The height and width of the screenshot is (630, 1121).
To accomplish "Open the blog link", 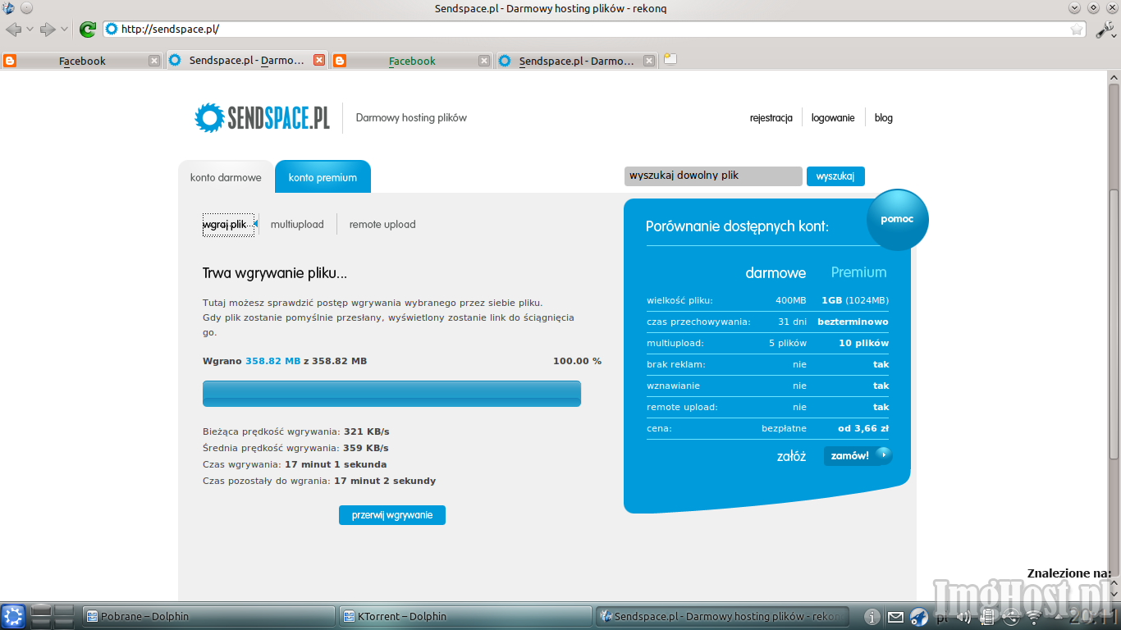I will (884, 118).
